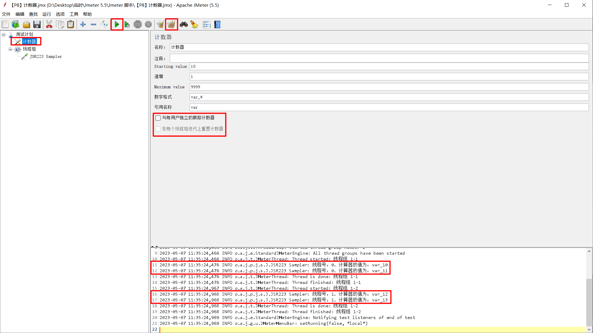This screenshot has height=333, width=593.
Task: Click the Shutdown test icon
Action: coord(148,25)
